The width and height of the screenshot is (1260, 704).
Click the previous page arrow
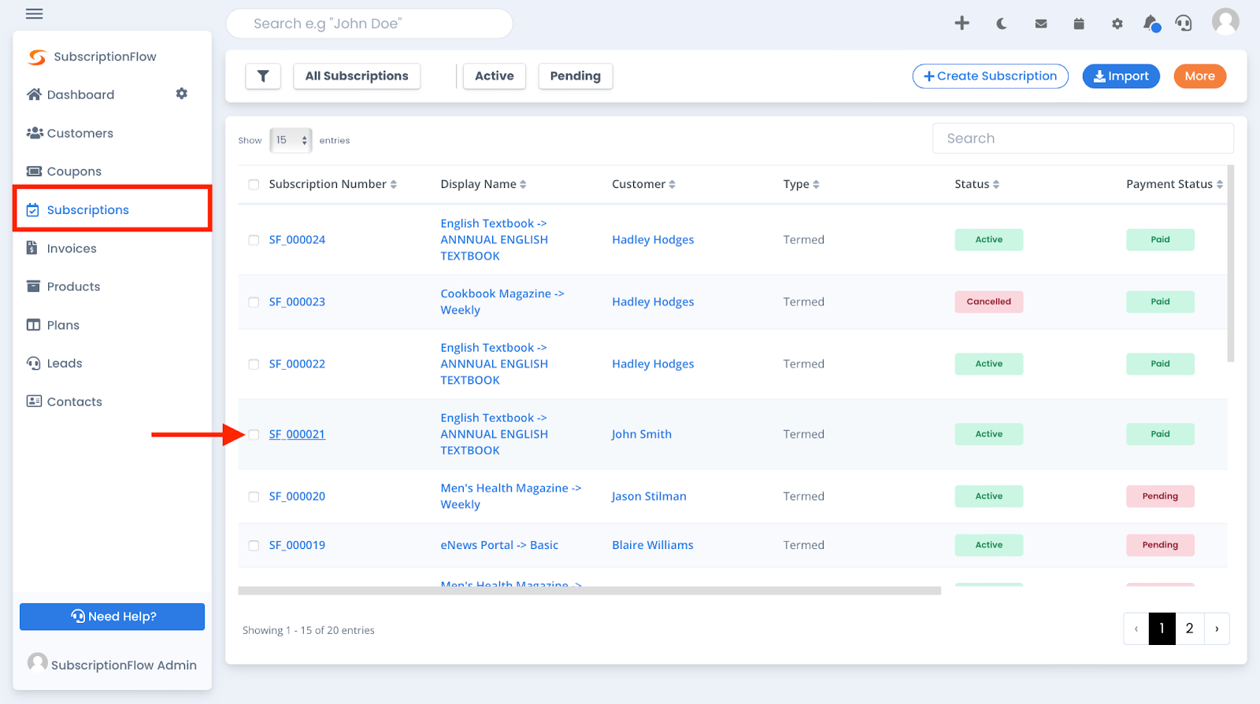(1136, 628)
